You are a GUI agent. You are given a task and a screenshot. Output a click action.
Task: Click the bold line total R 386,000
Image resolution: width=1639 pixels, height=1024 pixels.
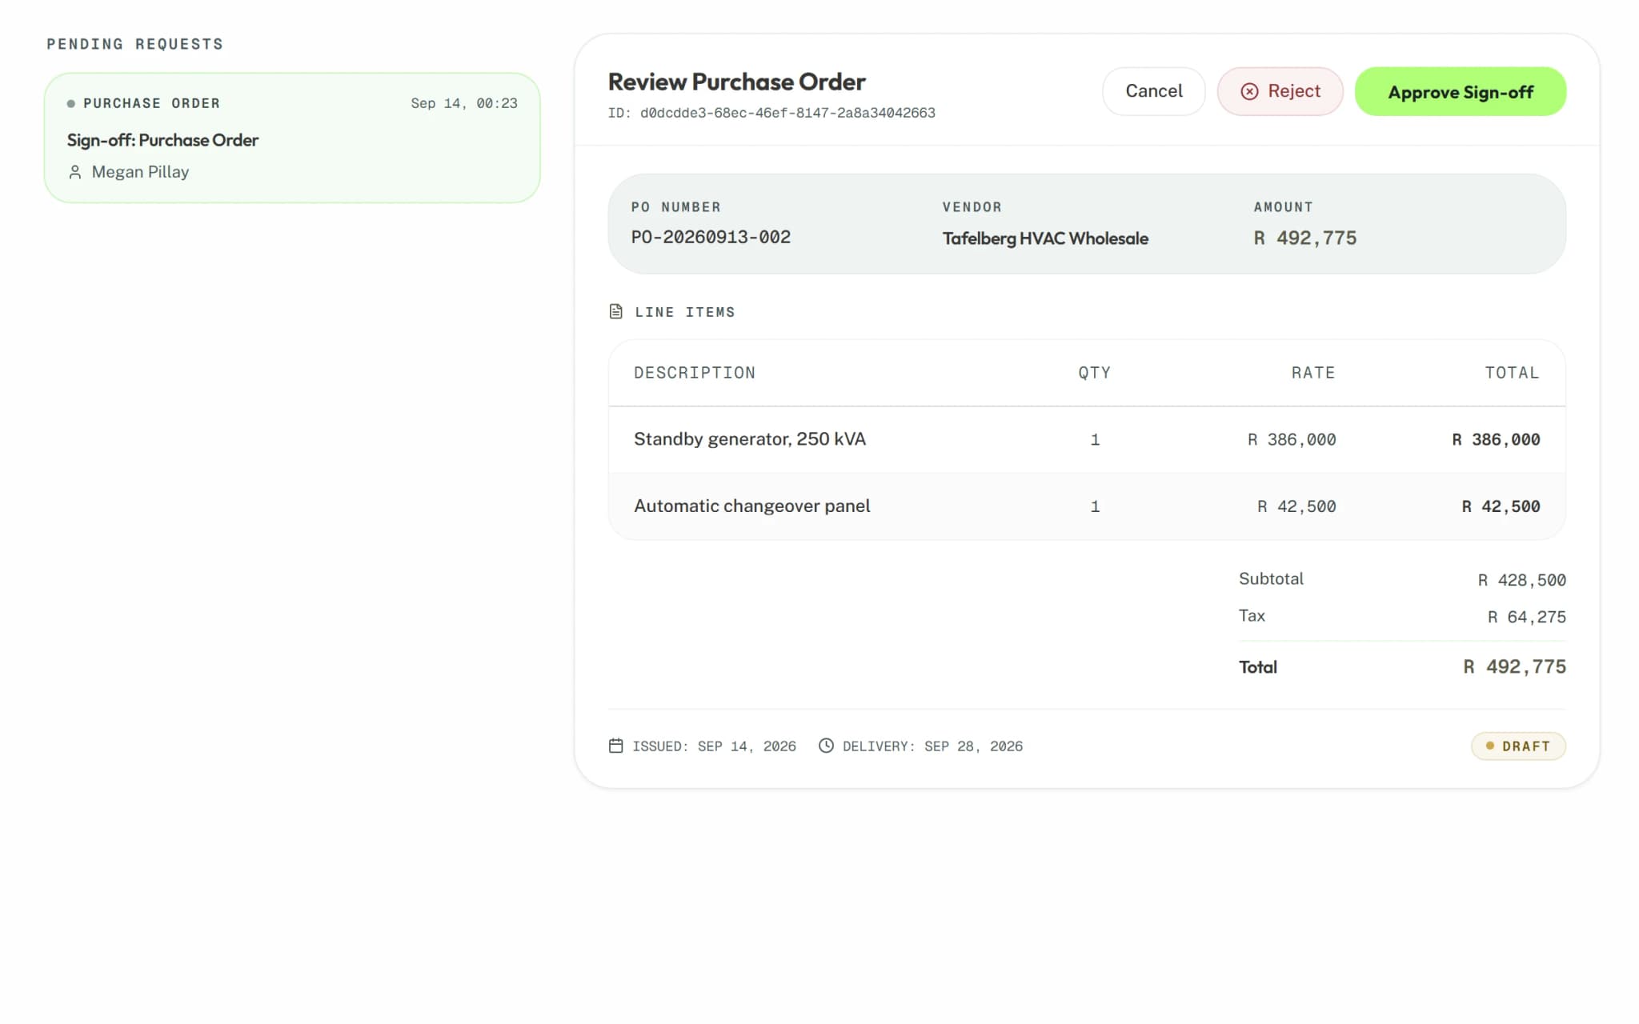click(1496, 440)
